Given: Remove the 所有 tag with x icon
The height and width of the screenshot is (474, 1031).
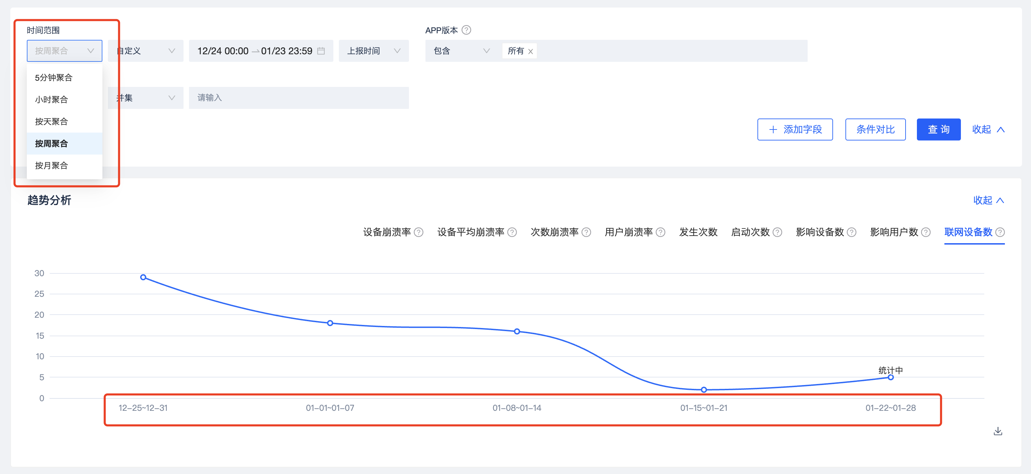Looking at the screenshot, I should (x=530, y=51).
